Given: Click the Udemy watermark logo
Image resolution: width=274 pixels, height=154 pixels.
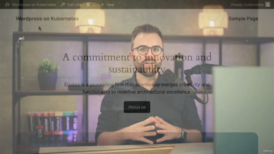Looking at the screenshot, I should click(x=267, y=151).
